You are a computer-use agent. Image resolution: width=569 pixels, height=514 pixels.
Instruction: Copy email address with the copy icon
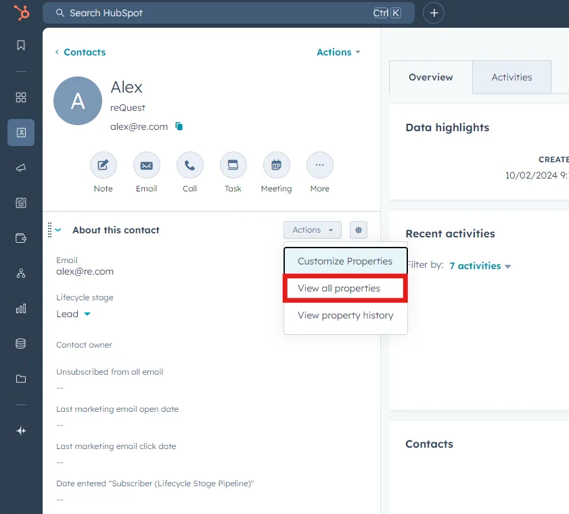[x=179, y=126]
